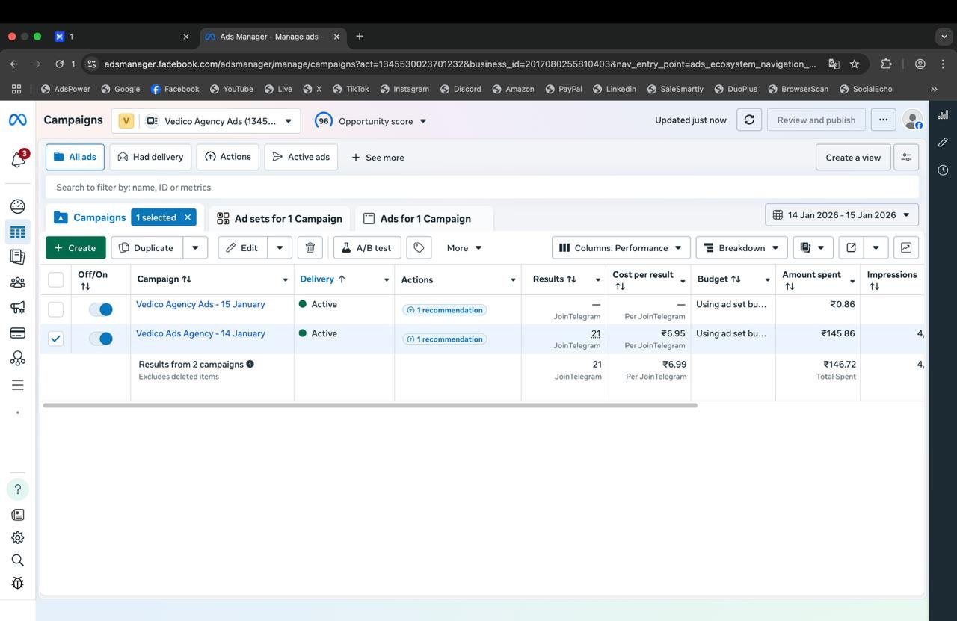The height and width of the screenshot is (621, 957).
Task: Click the export share icon button
Action: (x=850, y=248)
